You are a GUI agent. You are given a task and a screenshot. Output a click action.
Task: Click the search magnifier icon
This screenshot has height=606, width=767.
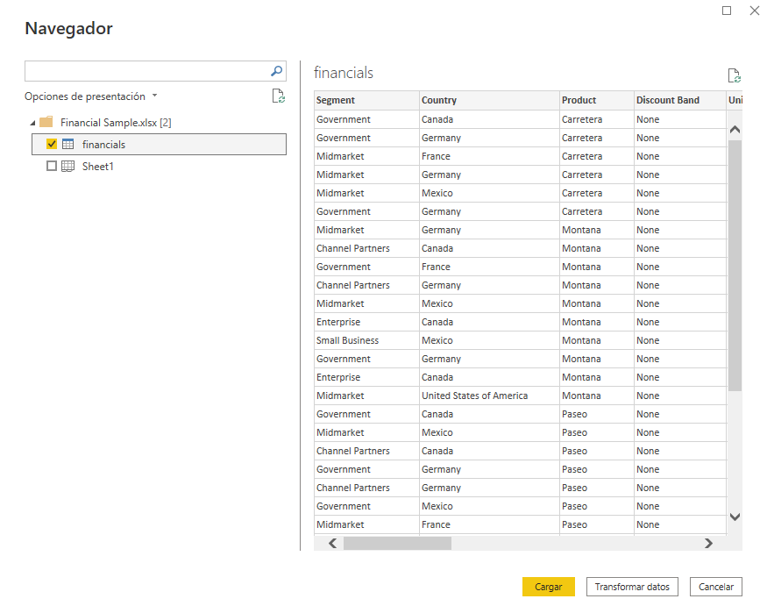coord(276,71)
